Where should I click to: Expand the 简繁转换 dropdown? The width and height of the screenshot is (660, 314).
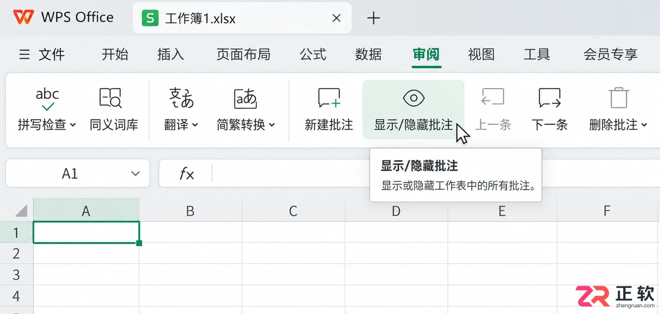point(272,125)
